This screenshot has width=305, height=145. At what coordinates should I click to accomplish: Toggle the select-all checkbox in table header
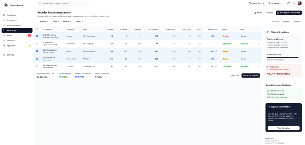[x=37, y=29]
